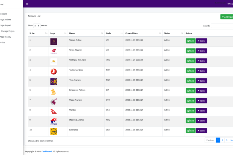
Task: Open Manage Airport in sidebar
Action: [6, 25]
